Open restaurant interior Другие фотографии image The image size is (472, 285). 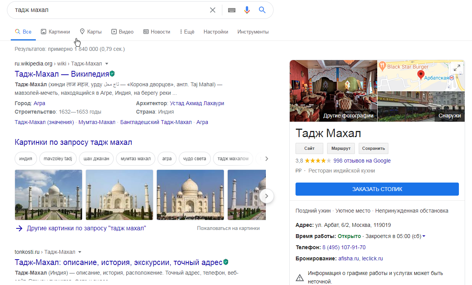coord(333,91)
